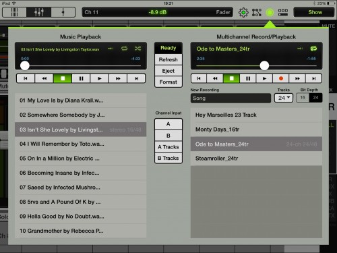Stop Music Playback
The width and height of the screenshot is (337, 253).
[x=63, y=78]
